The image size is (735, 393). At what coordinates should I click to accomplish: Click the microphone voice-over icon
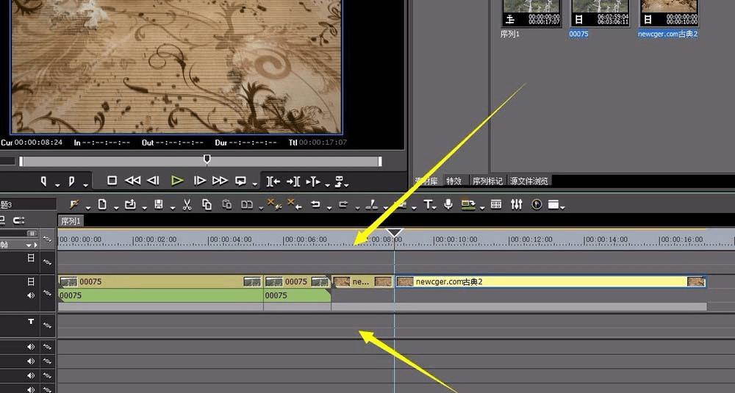[448, 204]
